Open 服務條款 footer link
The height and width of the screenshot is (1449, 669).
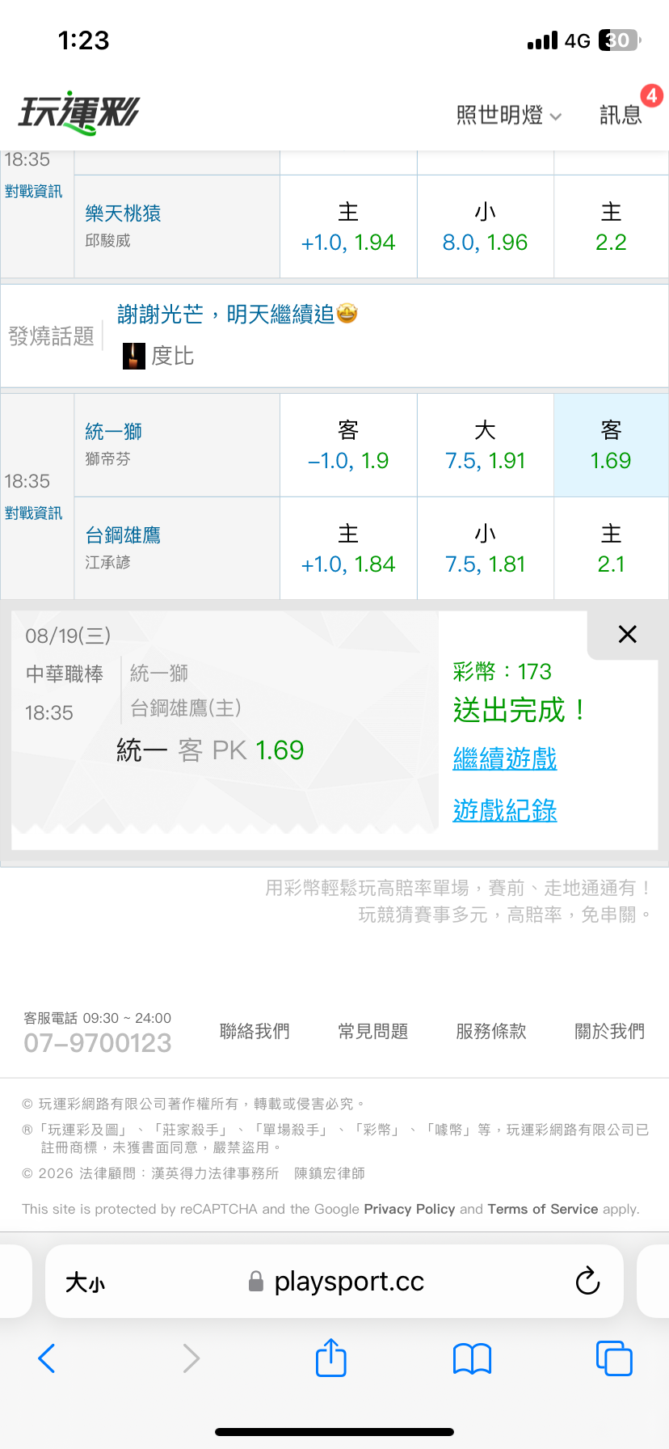(x=491, y=1031)
